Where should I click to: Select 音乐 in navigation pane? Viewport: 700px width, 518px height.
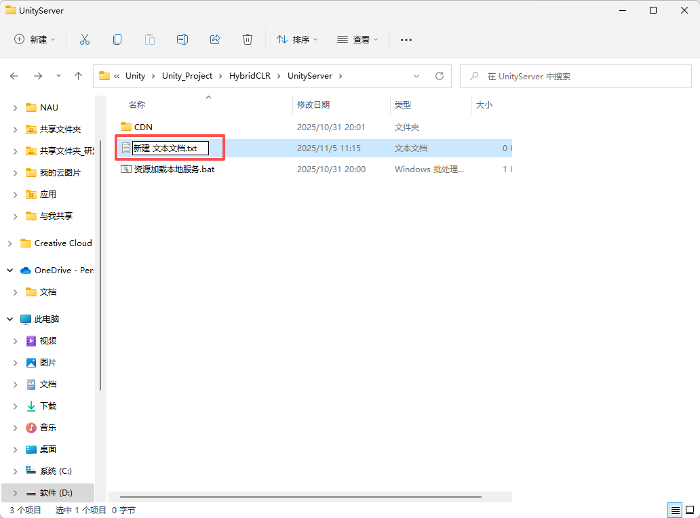(47, 427)
